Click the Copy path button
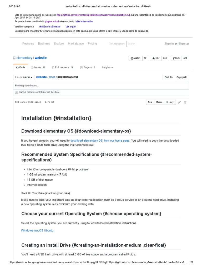This screenshot has height=269, width=202. [x=182, y=77]
